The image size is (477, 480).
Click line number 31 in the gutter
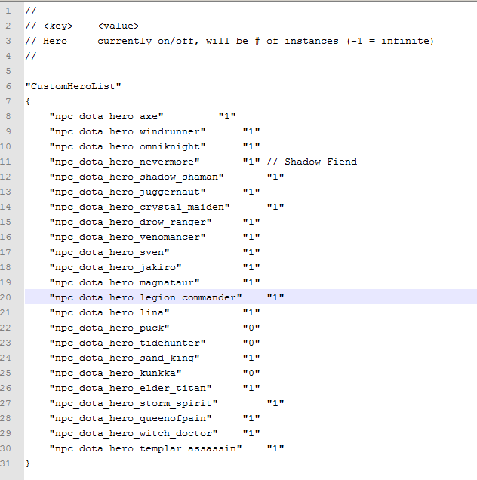[6, 463]
